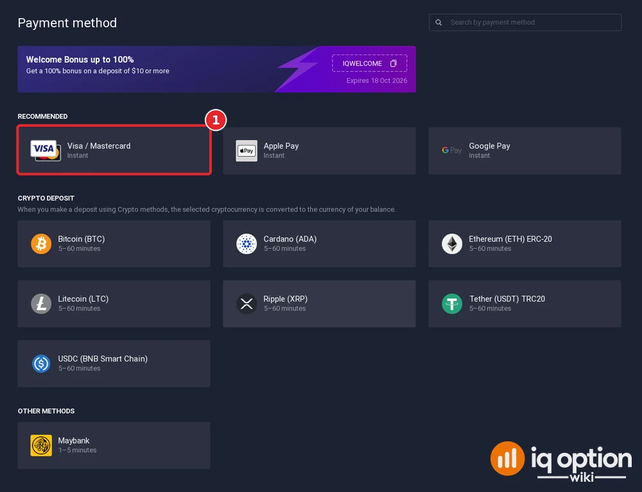Choose the Apple Pay payment card
The image size is (642, 492).
click(x=319, y=151)
